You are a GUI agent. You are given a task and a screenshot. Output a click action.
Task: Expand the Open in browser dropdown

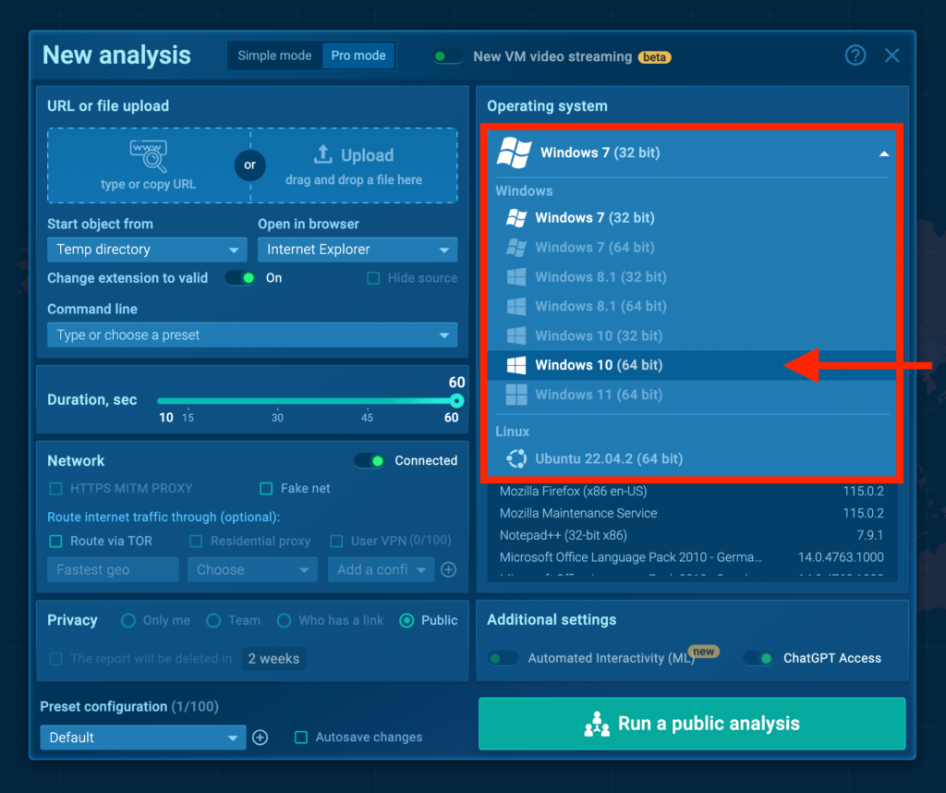[357, 250]
